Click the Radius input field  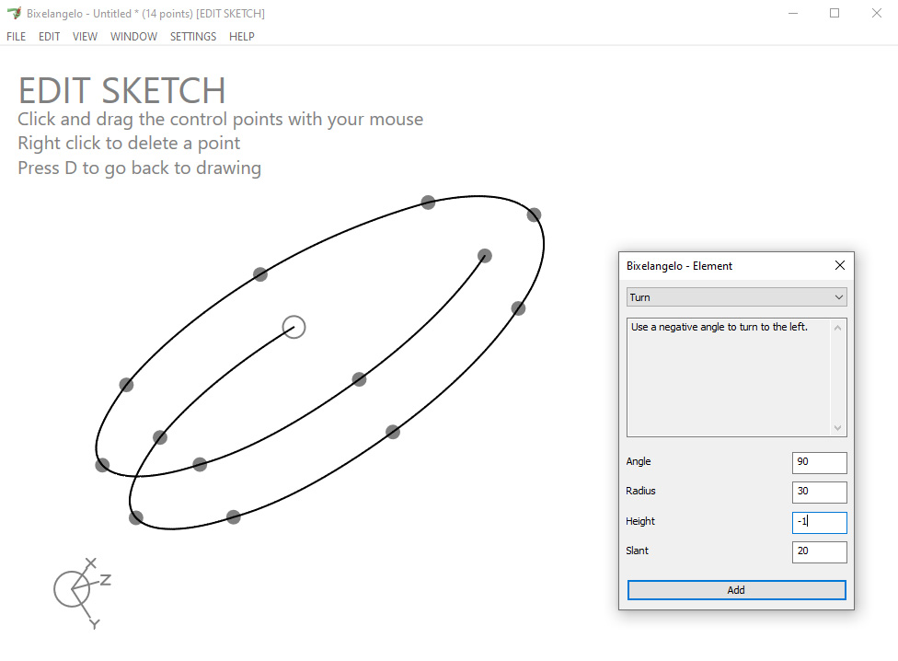coord(819,492)
